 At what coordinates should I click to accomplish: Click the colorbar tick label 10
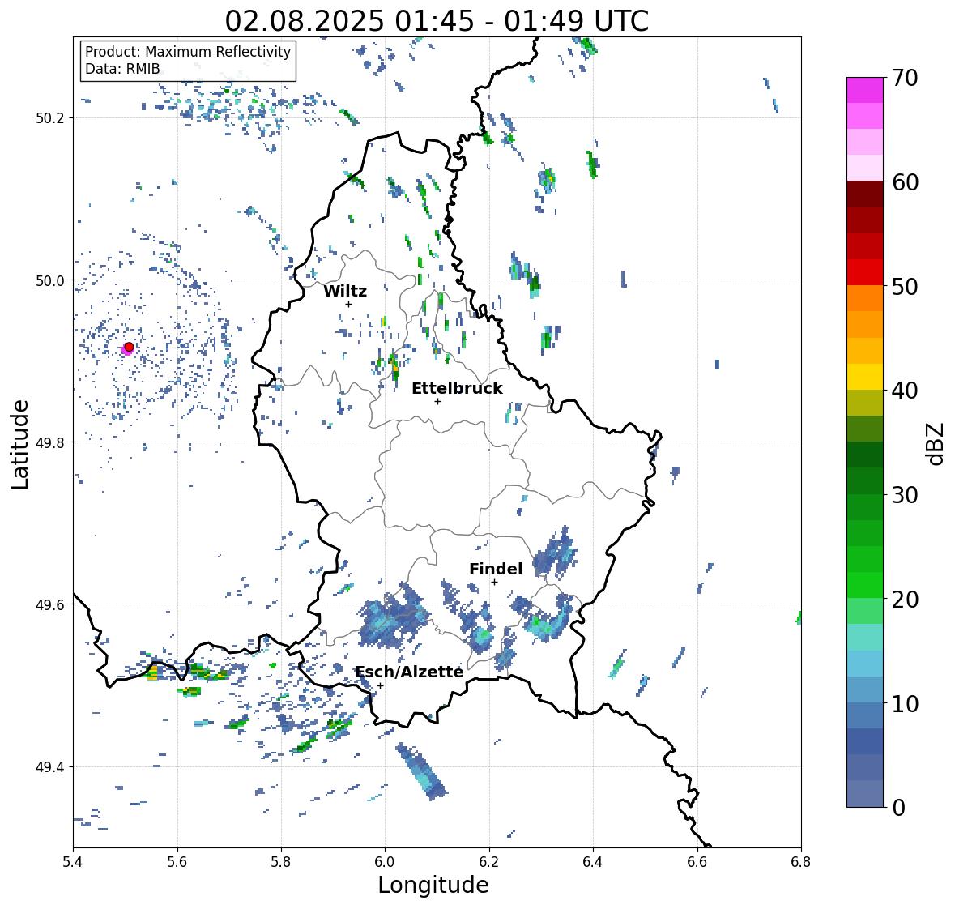(905, 703)
